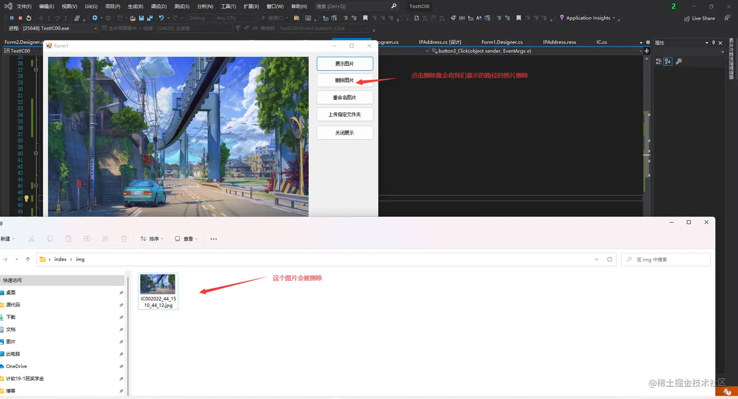This screenshot has height=399, width=738.
Task: Navigate backward in Visual Studio
Action: point(95,18)
